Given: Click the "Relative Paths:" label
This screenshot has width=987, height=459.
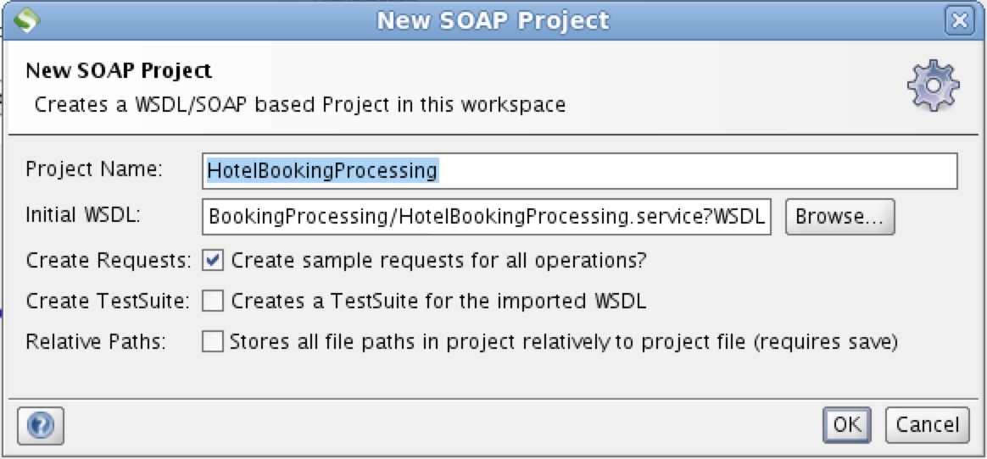Looking at the screenshot, I should click(x=96, y=342).
